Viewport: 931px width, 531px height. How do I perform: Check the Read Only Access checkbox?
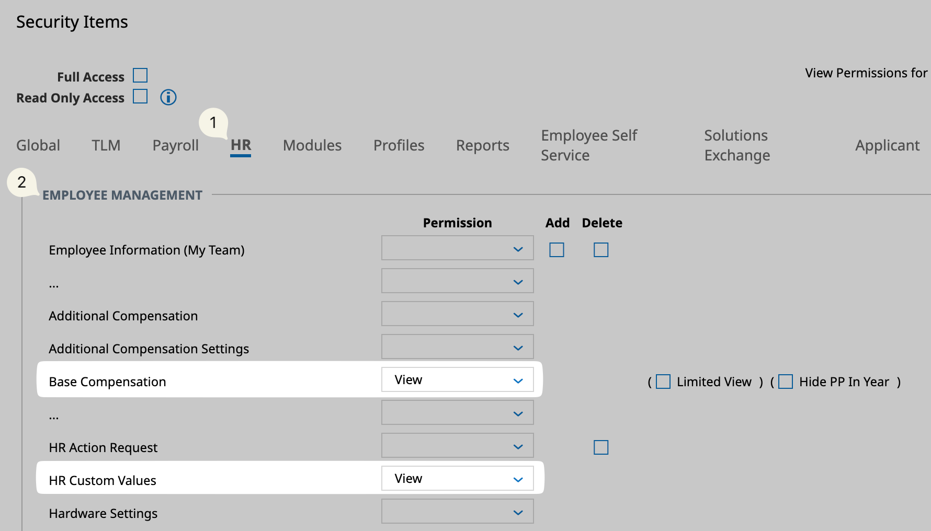pos(140,97)
